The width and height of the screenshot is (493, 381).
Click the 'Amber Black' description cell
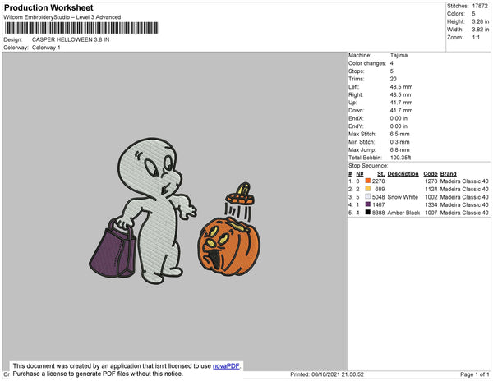[x=403, y=213]
